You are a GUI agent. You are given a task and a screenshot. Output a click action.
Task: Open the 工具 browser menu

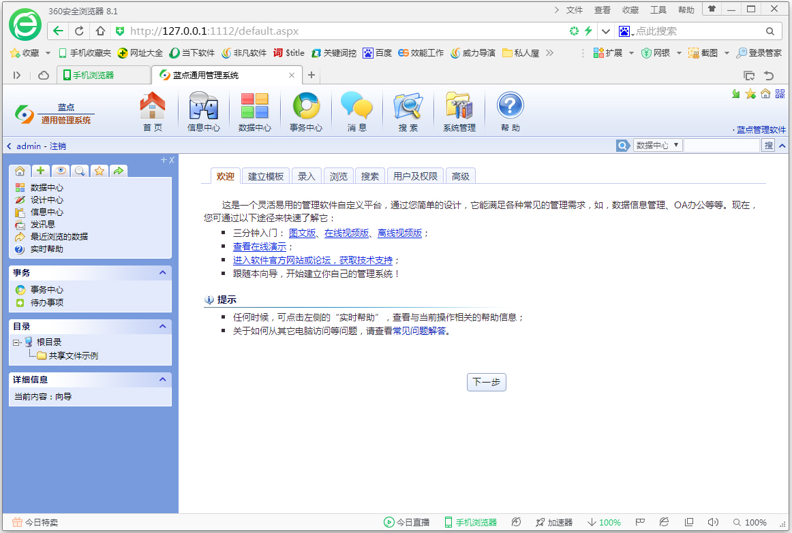click(658, 10)
